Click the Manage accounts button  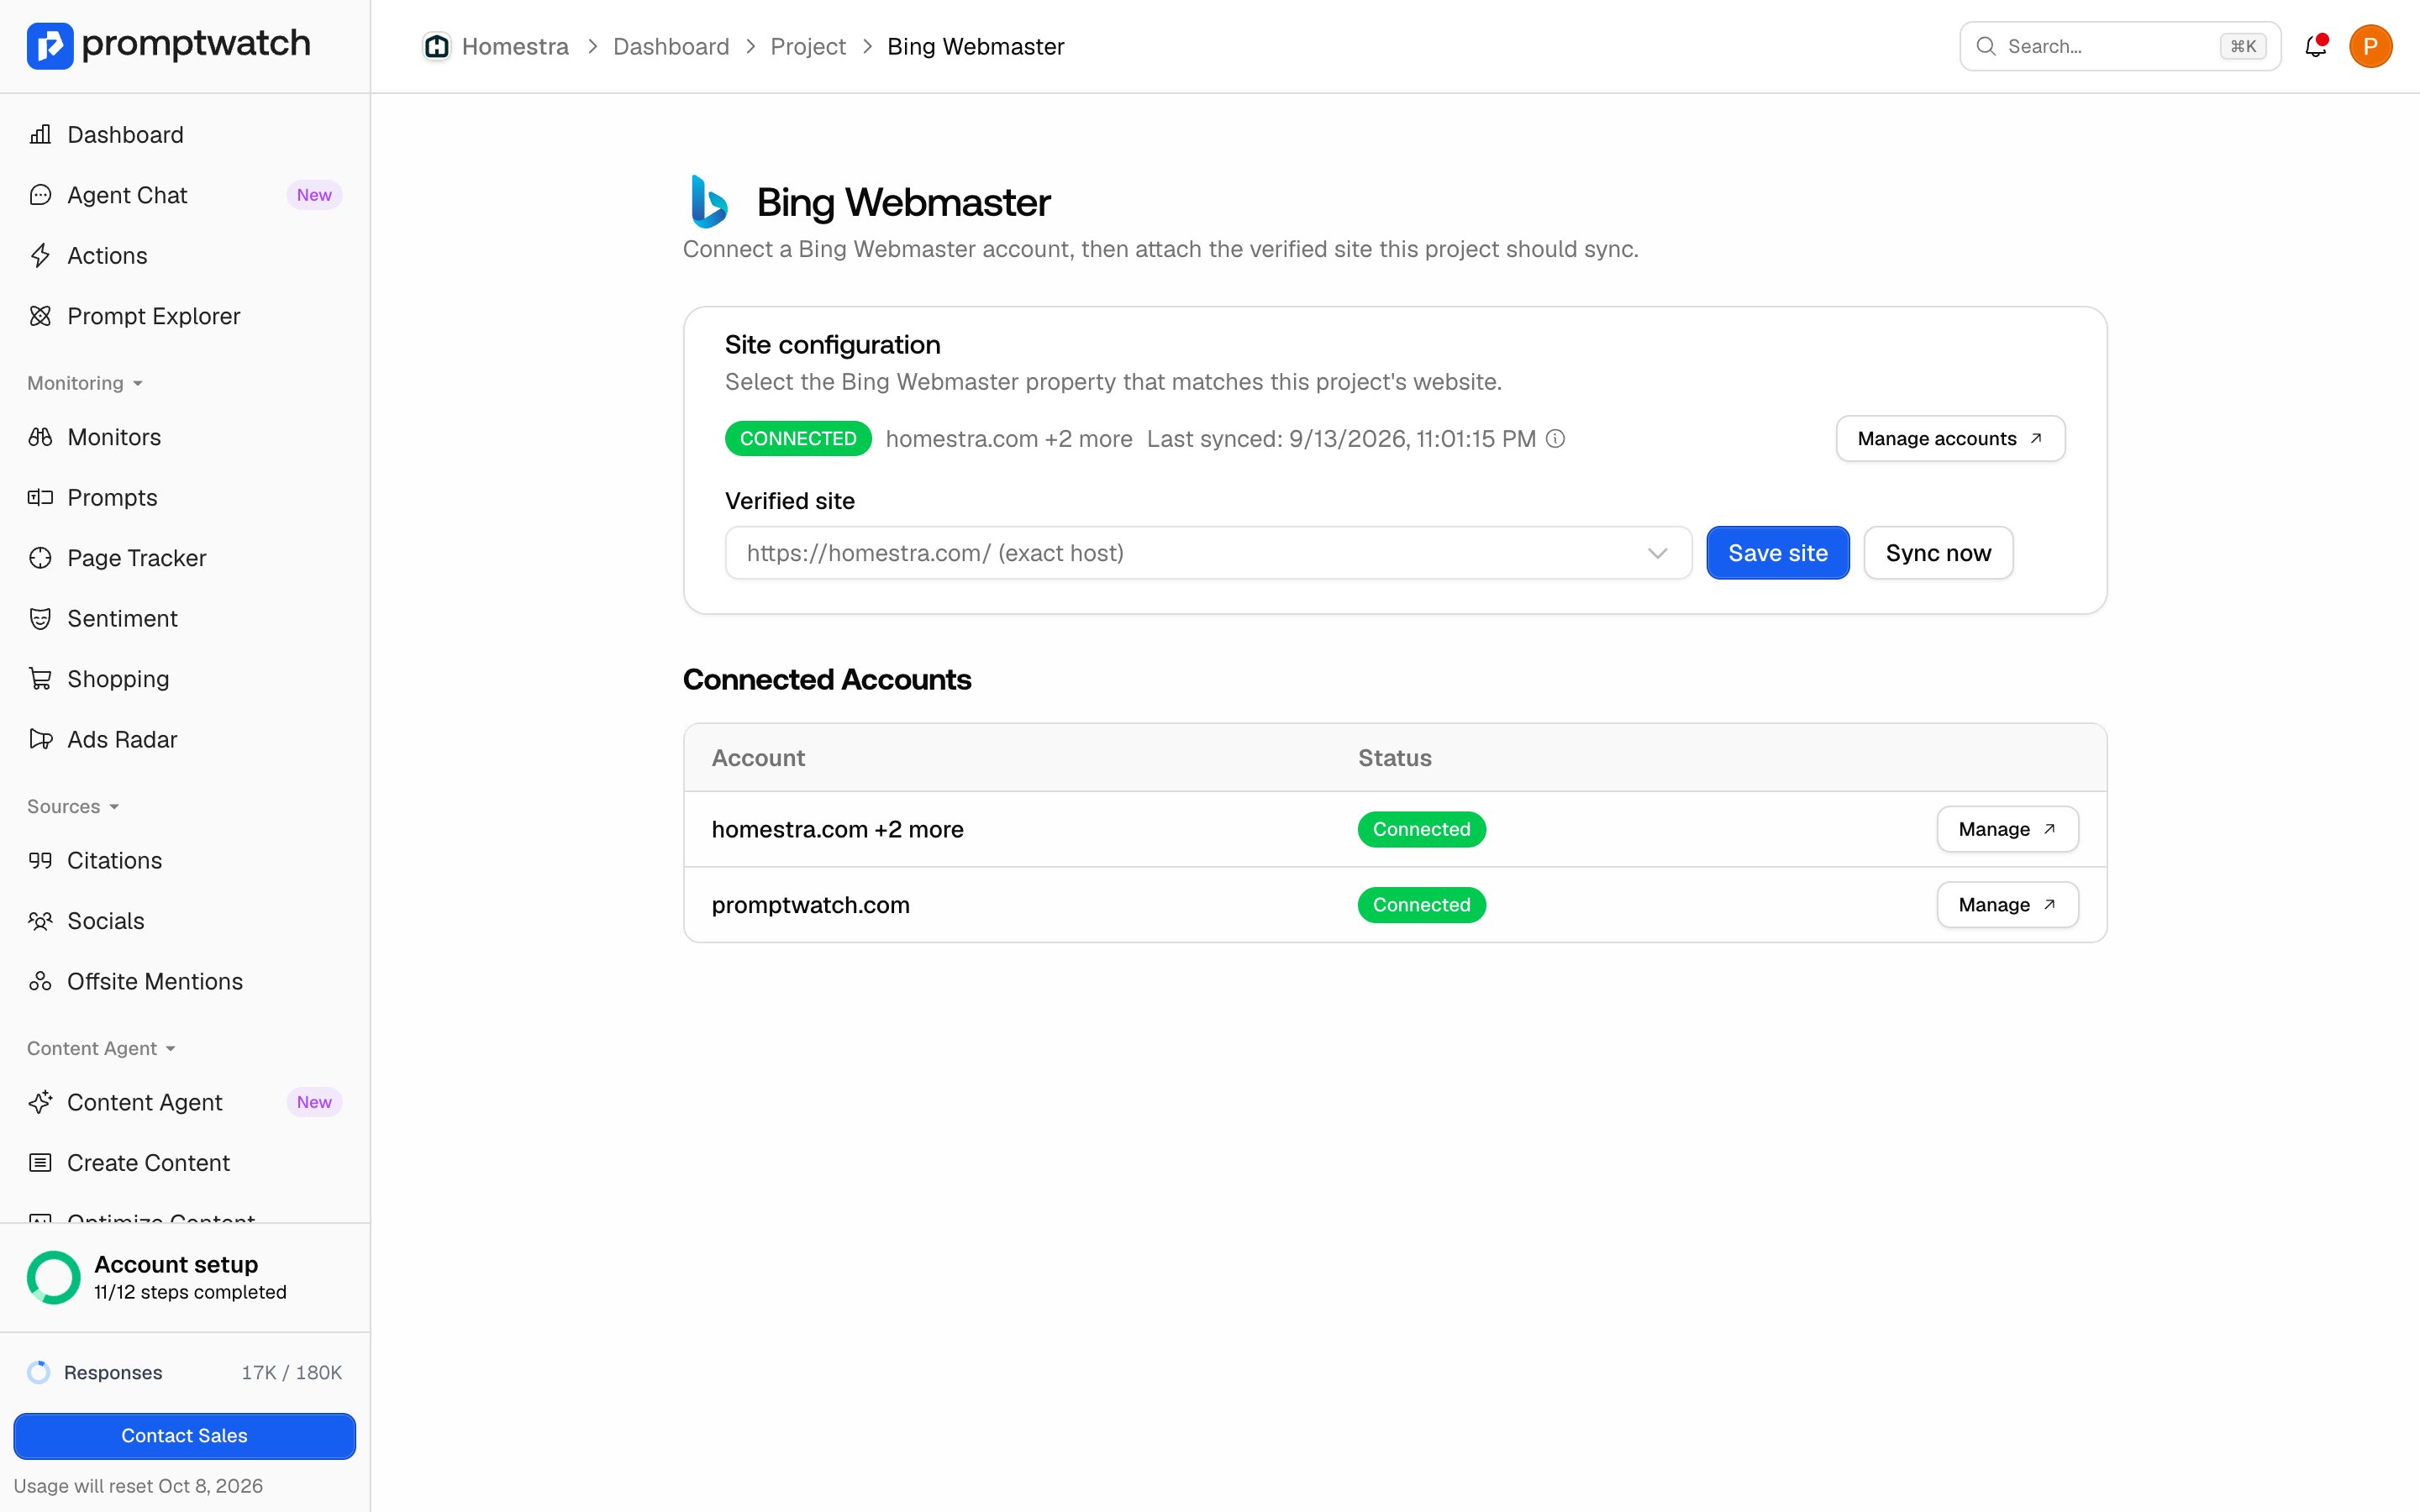tap(1950, 439)
